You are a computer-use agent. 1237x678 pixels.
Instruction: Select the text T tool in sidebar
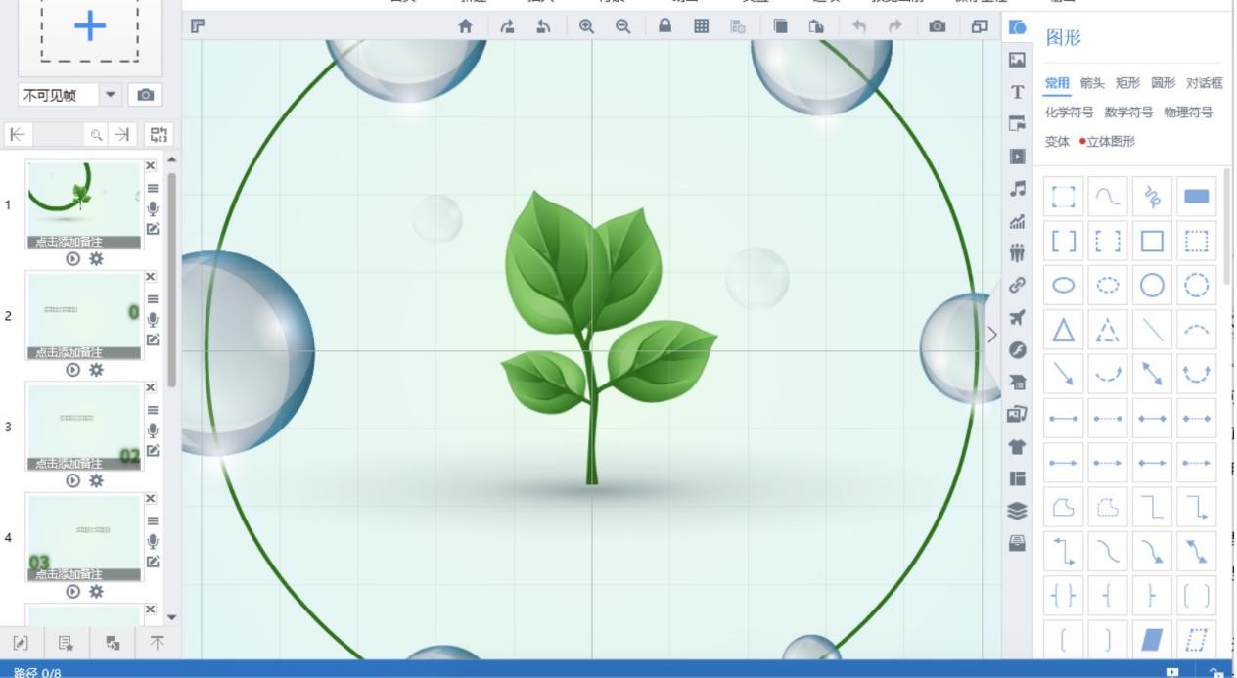[x=1018, y=92]
